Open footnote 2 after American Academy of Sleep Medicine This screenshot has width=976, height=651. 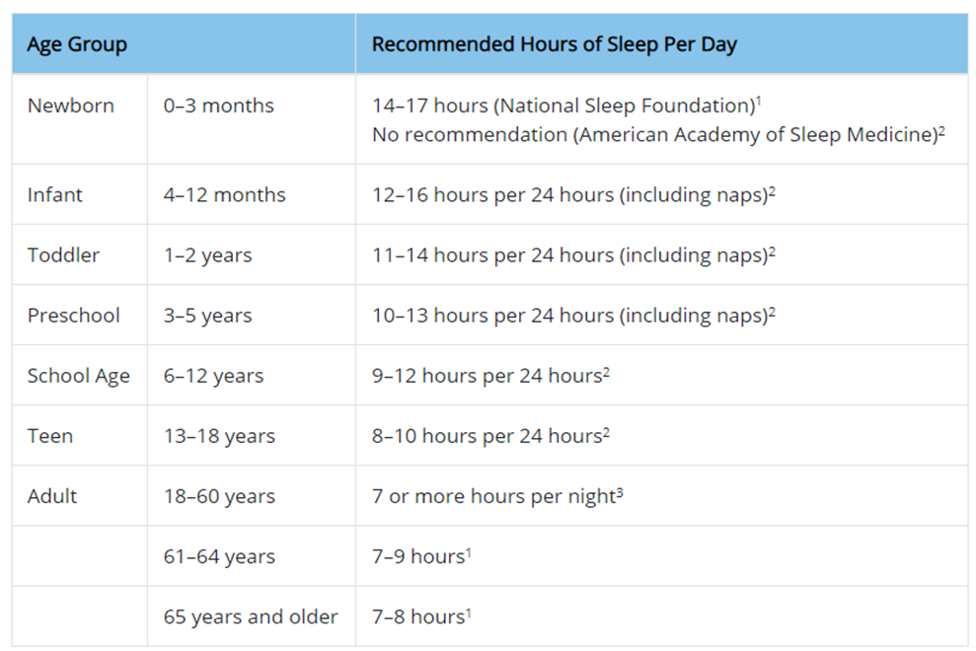942,129
